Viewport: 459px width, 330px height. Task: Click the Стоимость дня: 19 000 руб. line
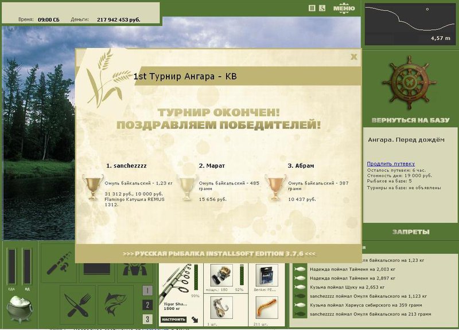point(399,176)
